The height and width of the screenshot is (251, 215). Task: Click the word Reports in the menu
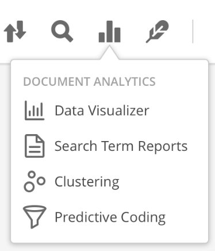163,147
